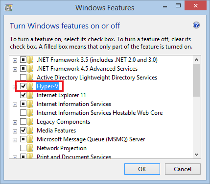Click the scroll down arrow in feature list

coord(196,155)
